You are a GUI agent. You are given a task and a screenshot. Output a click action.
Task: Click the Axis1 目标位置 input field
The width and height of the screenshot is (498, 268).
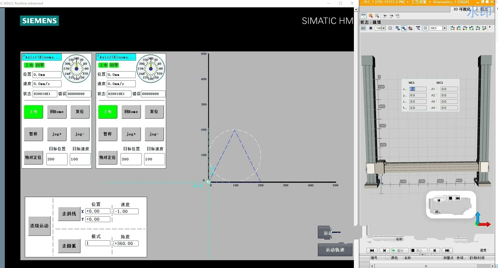[57, 159]
